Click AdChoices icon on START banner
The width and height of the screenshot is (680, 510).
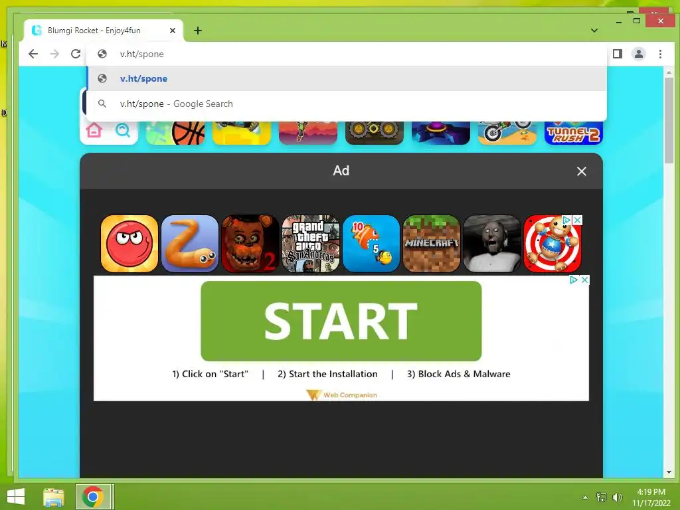[574, 280]
